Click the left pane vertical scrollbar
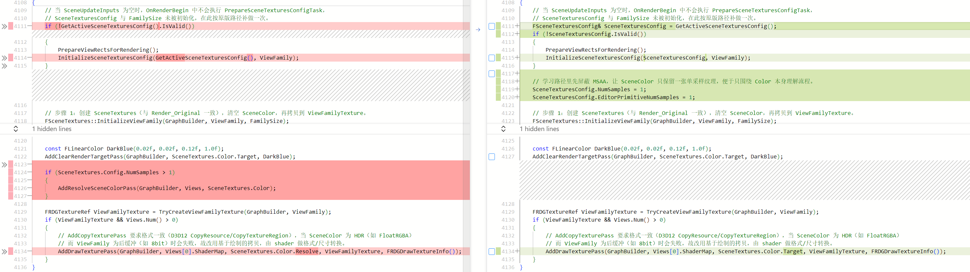 [x=467, y=136]
